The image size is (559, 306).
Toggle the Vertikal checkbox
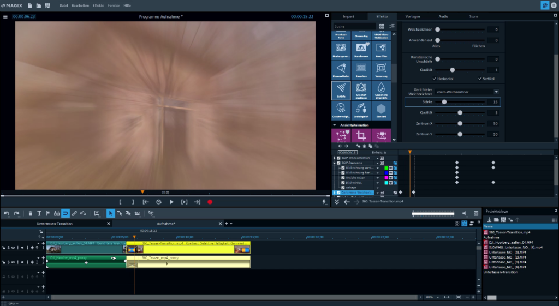(x=480, y=79)
